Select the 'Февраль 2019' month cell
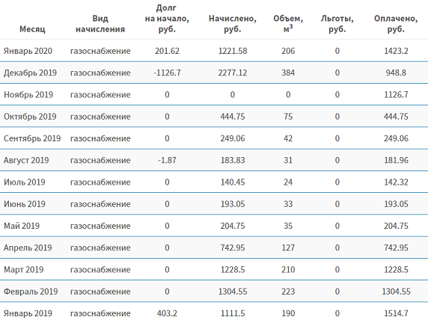The image size is (428, 323). click(31, 292)
